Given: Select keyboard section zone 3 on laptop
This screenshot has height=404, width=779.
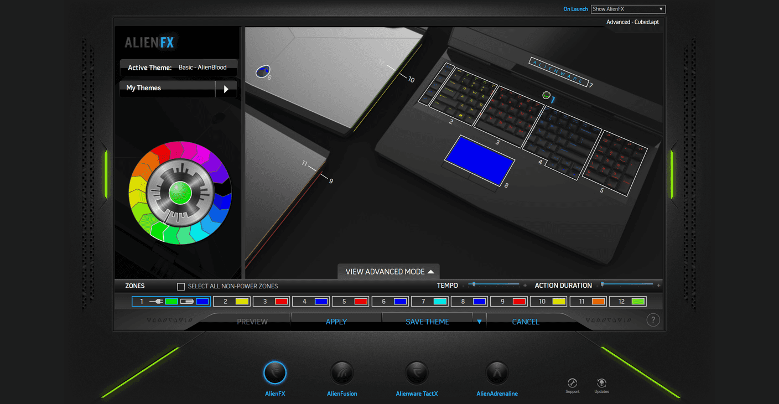Looking at the screenshot, I should pos(510,116).
